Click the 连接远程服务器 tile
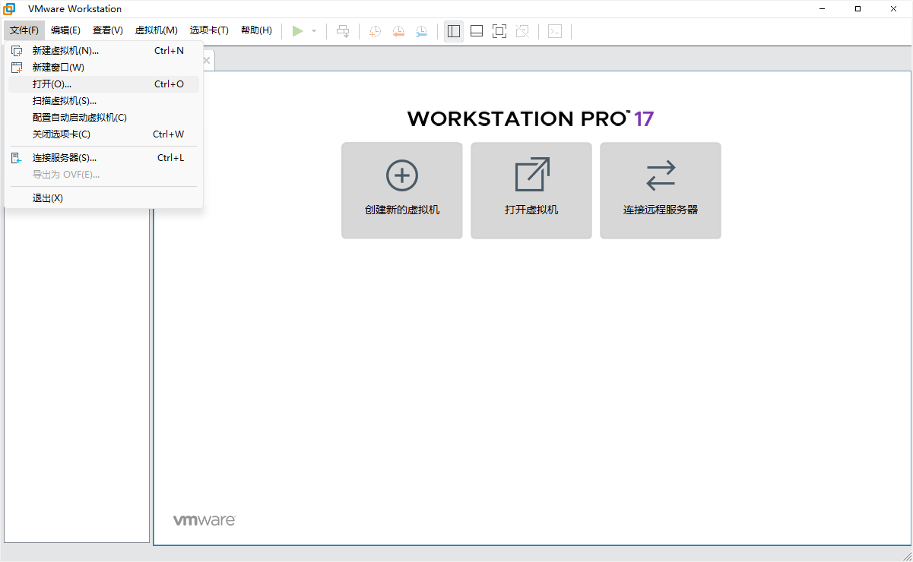 coord(661,191)
